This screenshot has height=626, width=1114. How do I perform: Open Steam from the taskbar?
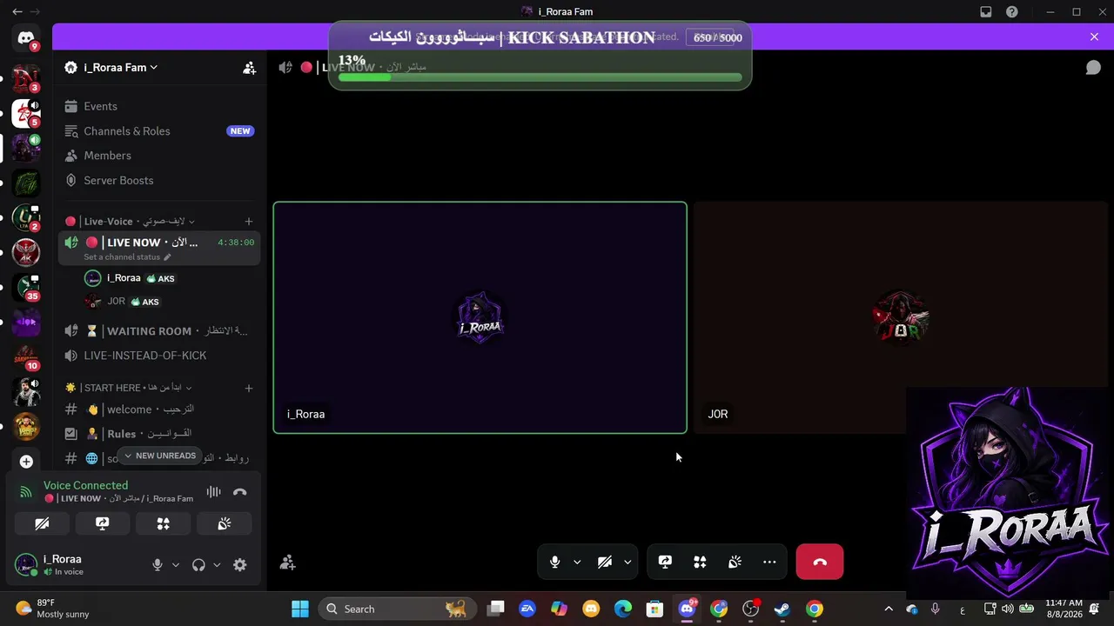point(782,609)
